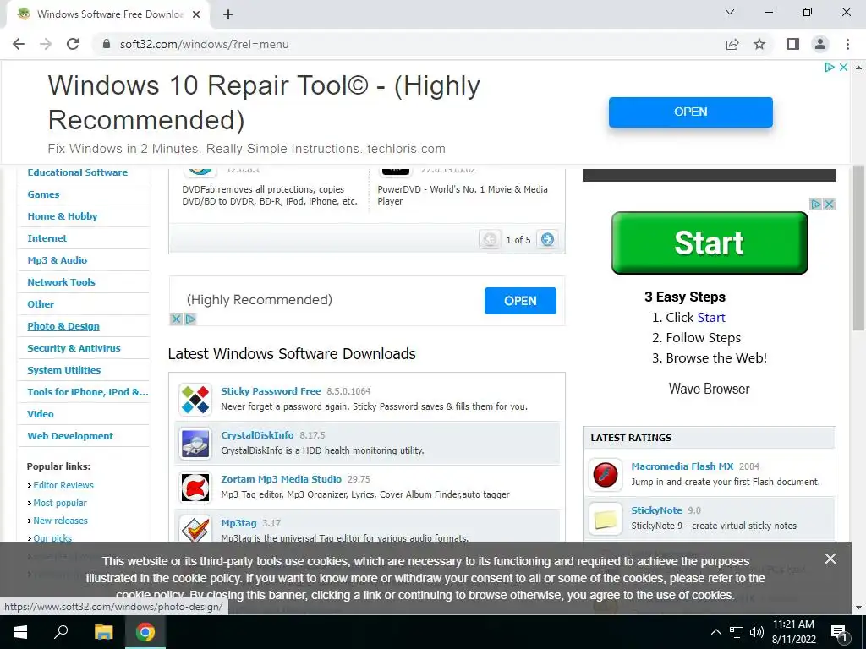Click the CrystalDiskInfo app icon

(x=195, y=443)
